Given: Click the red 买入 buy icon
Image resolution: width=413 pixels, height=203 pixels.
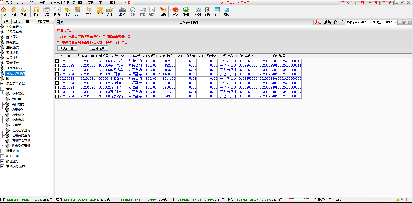Looking at the screenshot, I should click(x=176, y=12).
